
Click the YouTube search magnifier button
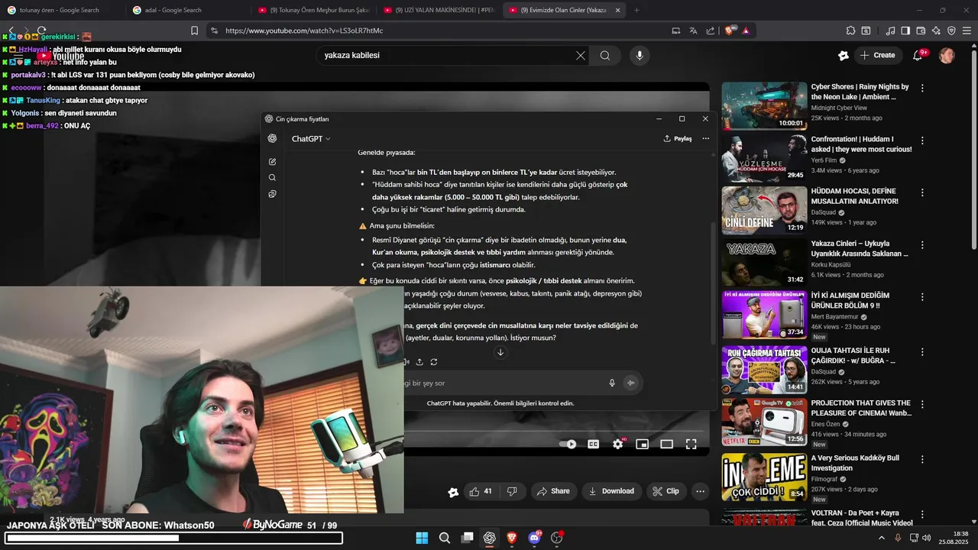[605, 56]
